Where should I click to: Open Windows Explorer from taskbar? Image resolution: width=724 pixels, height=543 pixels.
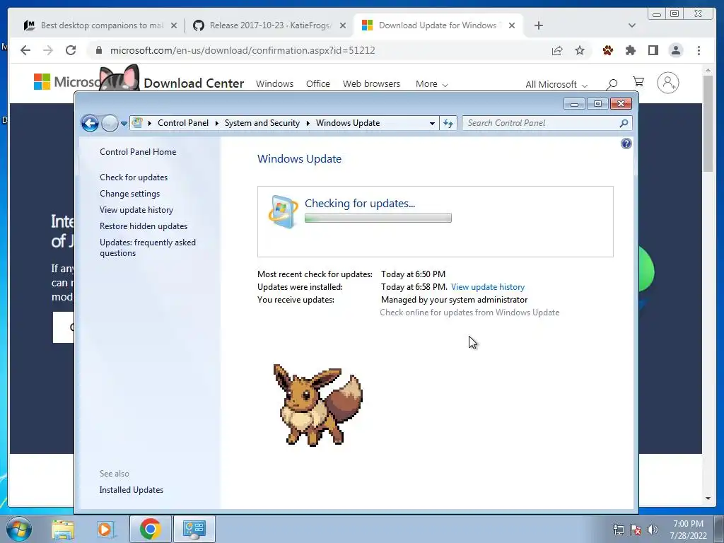63,529
